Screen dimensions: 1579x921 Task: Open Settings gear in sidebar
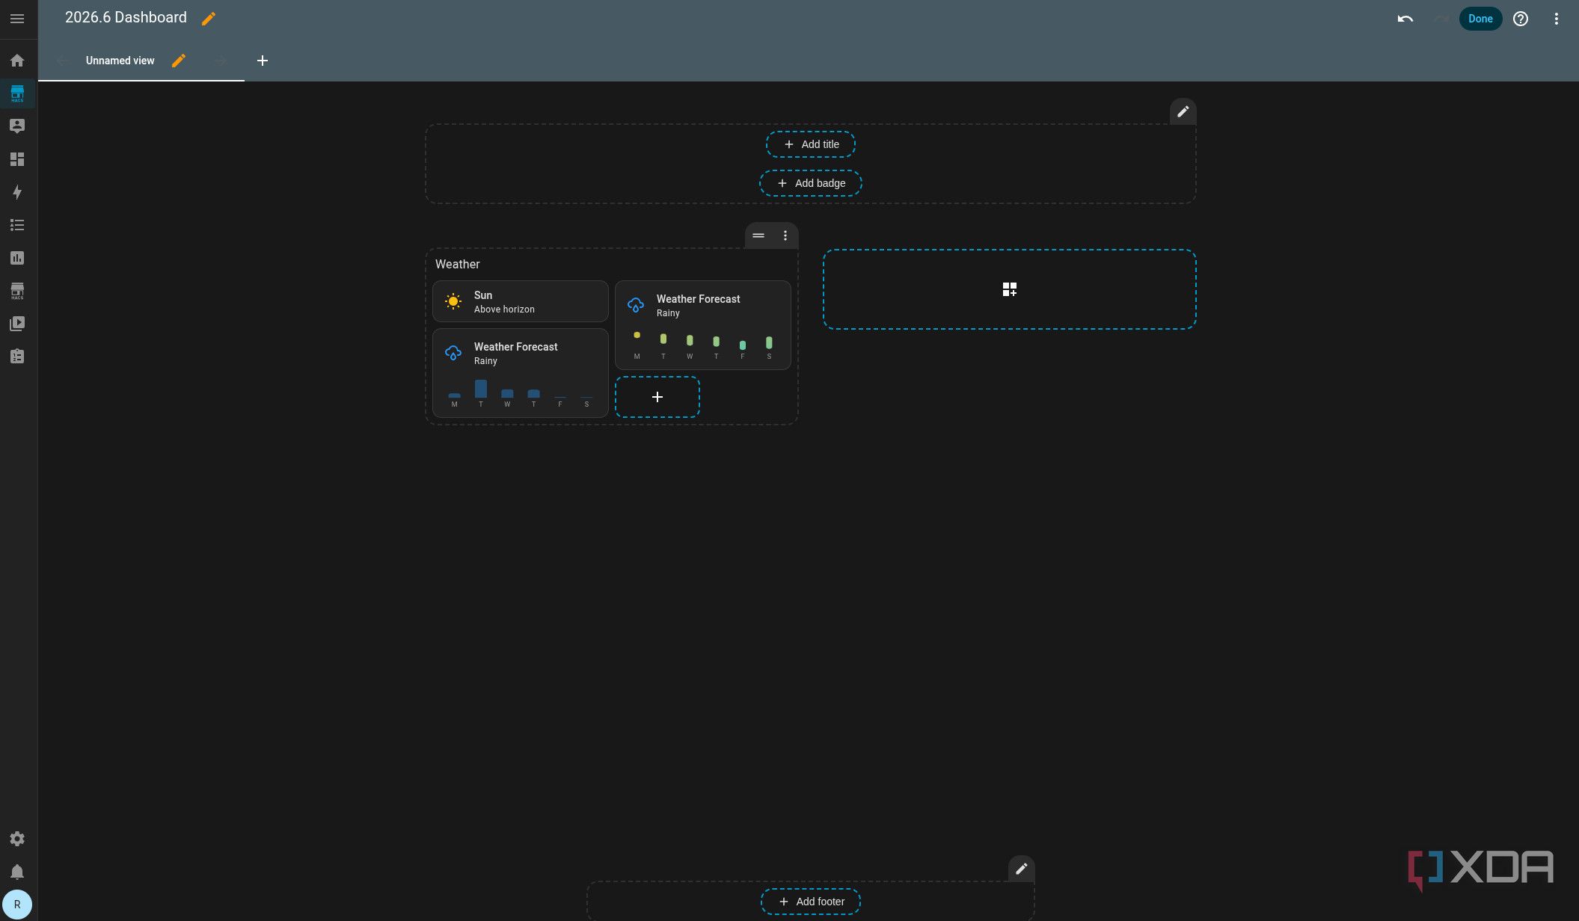tap(17, 839)
